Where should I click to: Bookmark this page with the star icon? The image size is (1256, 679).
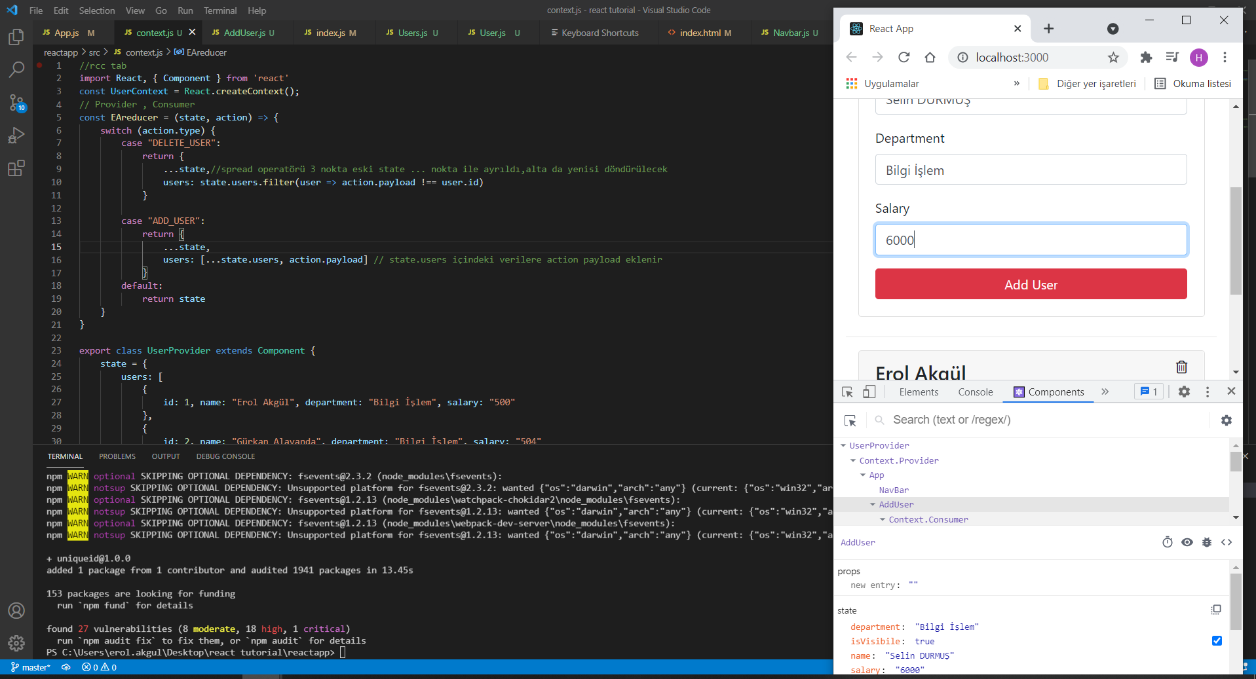click(1113, 58)
